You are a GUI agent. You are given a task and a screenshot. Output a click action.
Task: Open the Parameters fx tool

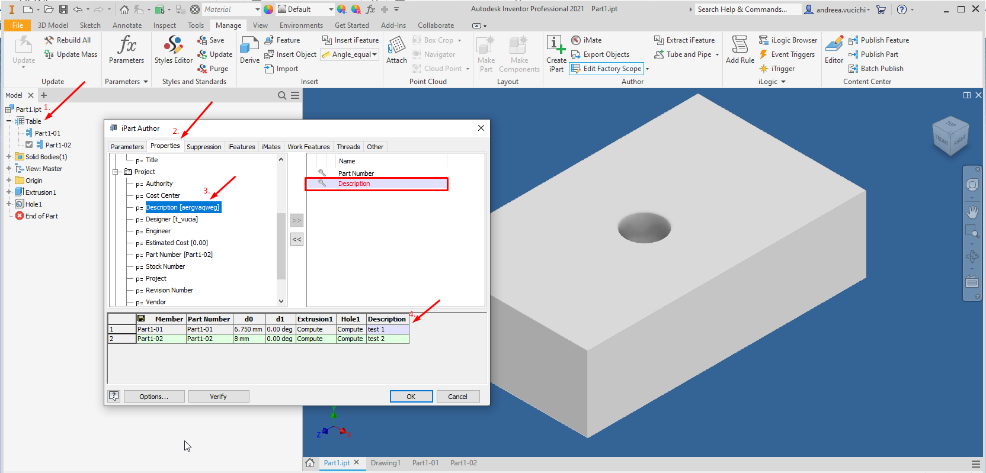tap(126, 50)
